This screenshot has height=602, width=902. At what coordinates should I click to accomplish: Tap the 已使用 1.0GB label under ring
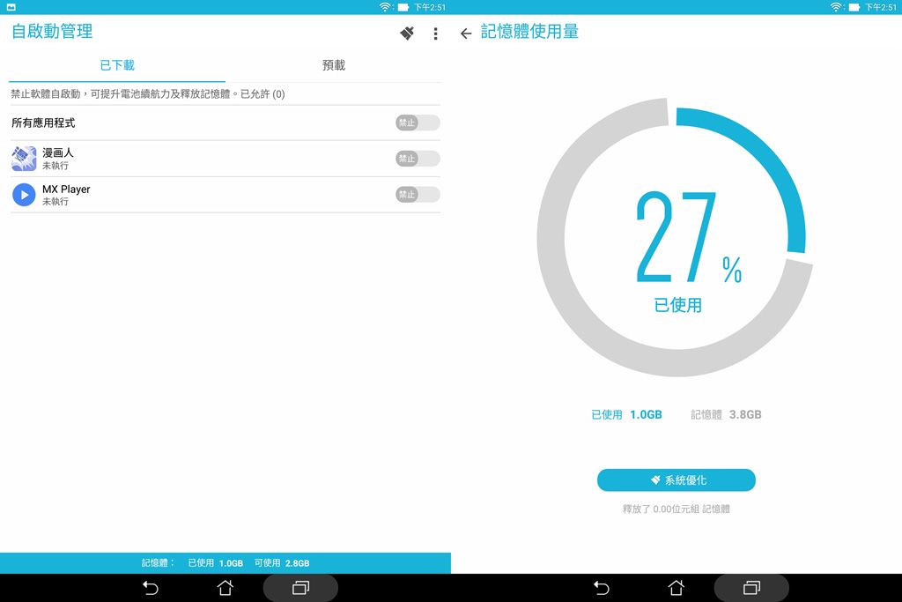click(x=626, y=414)
